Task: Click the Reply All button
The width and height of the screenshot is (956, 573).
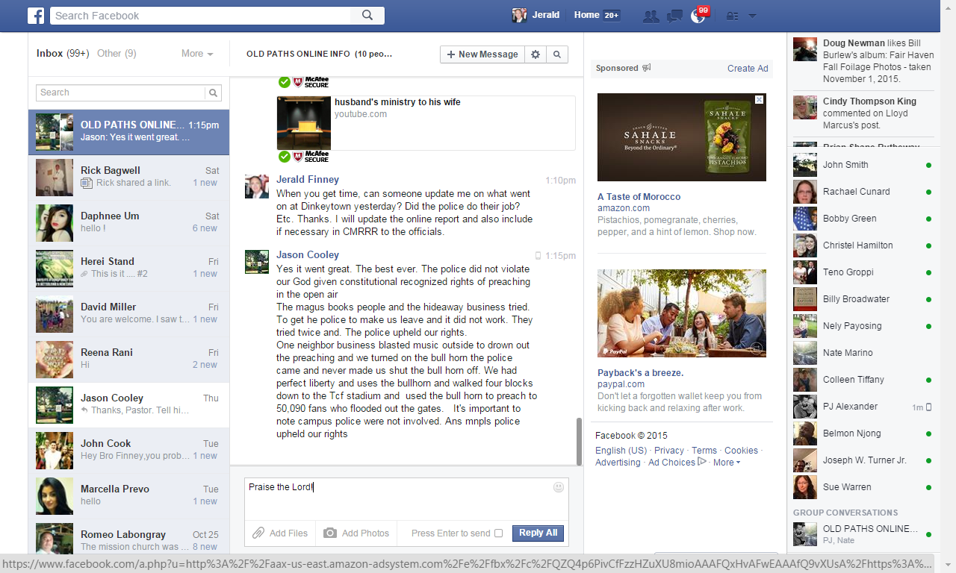Action: [x=538, y=533]
